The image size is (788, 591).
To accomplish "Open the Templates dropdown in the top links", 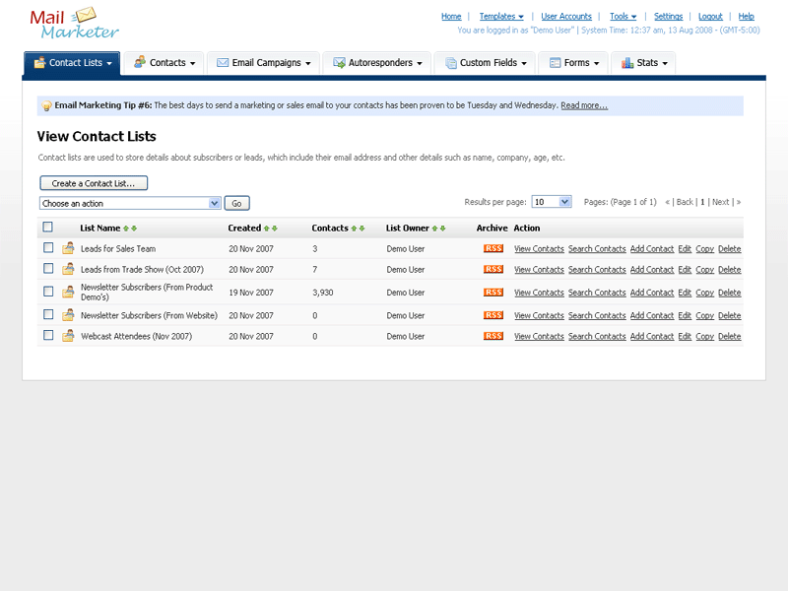I will pyautogui.click(x=501, y=17).
